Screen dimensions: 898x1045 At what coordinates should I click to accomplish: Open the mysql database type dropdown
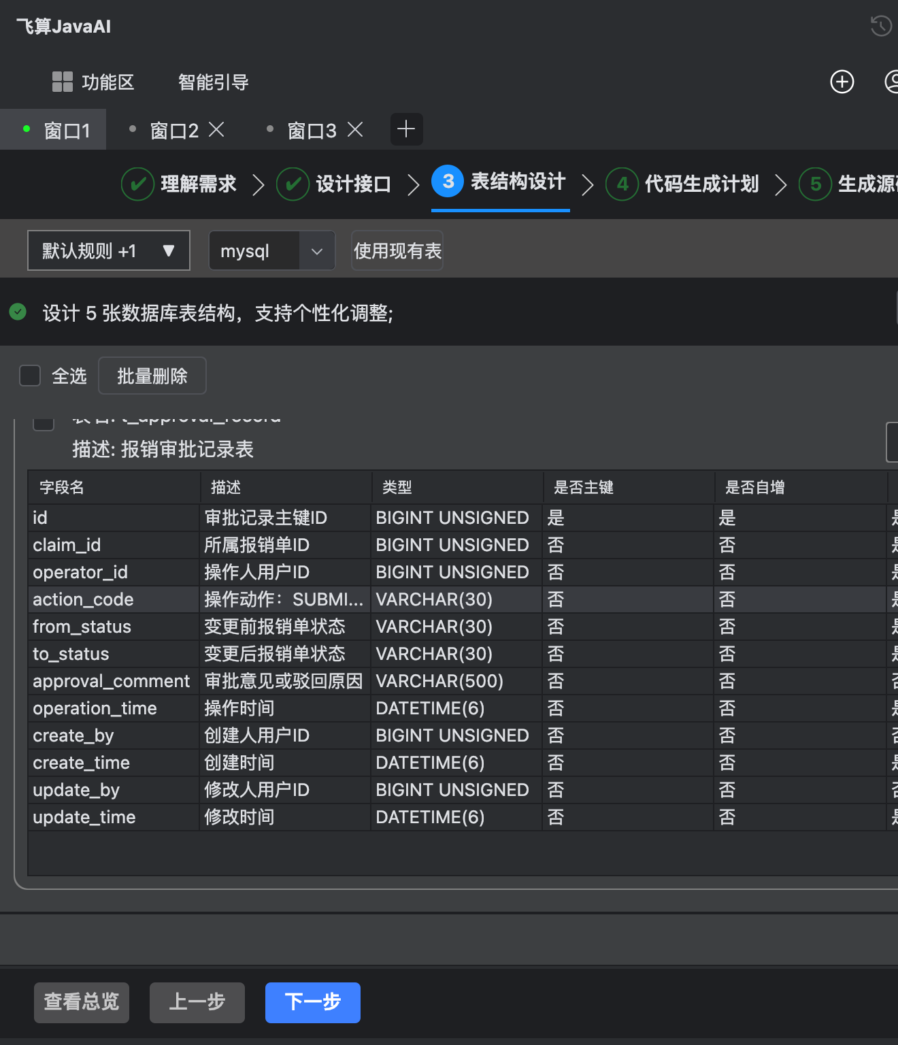pyautogui.click(x=272, y=250)
